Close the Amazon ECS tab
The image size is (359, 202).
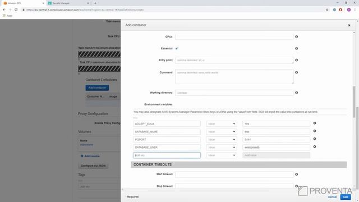click(43, 3)
